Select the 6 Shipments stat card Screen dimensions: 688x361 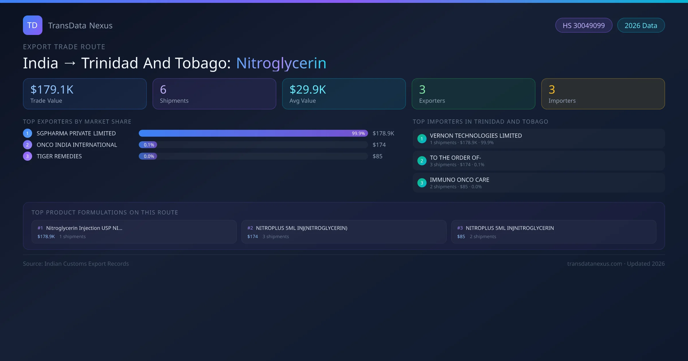(214, 94)
